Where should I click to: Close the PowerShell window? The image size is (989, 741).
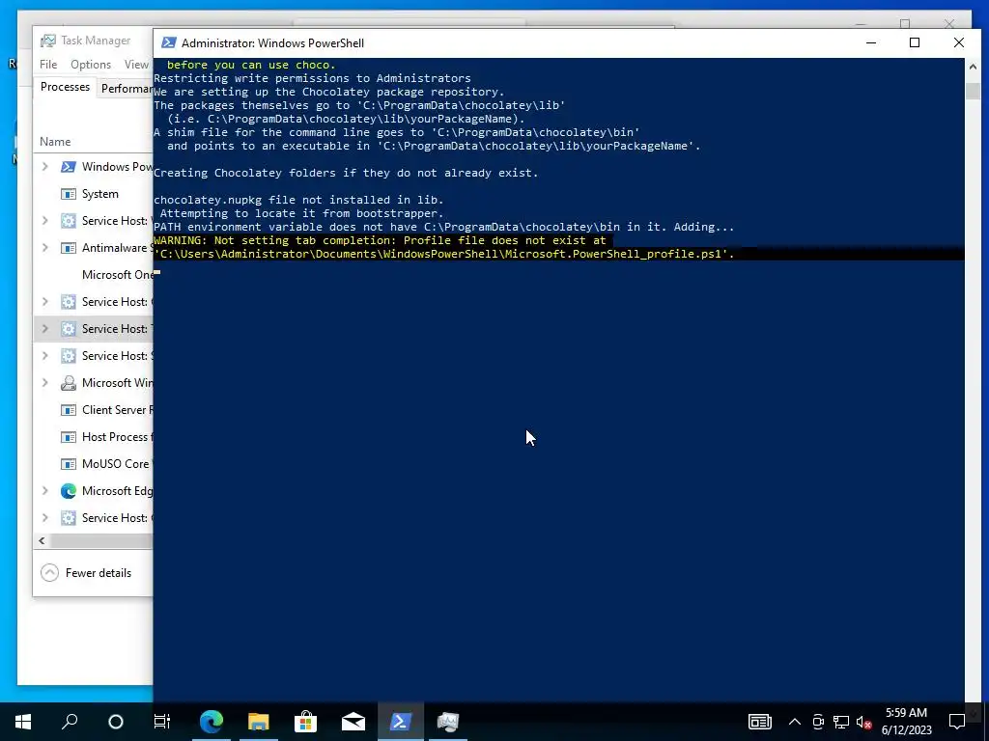click(x=959, y=42)
